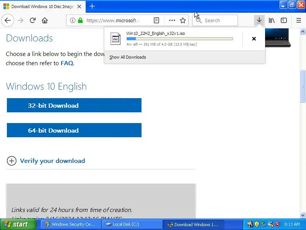
Task: Open the Windows Start menu
Action: (18, 224)
